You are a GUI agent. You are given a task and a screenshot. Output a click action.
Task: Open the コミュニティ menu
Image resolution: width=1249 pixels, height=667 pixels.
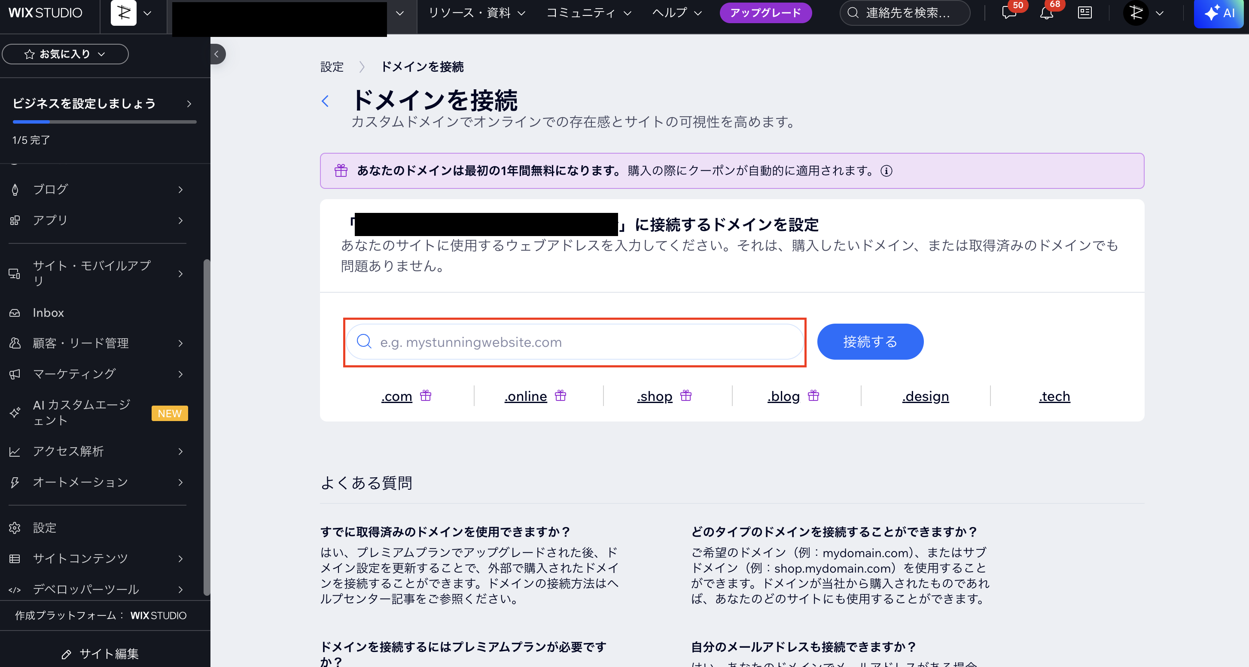(588, 13)
